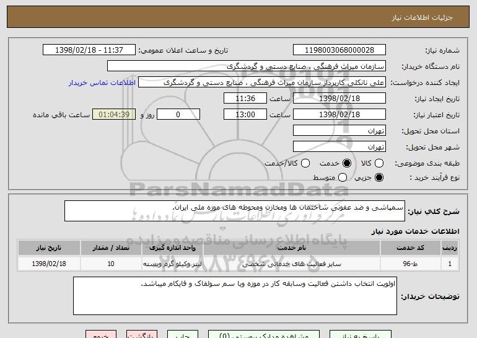Screen dimensions: 477x338
Task: Click the remaining days field showing 0
Action: (x=178, y=115)
